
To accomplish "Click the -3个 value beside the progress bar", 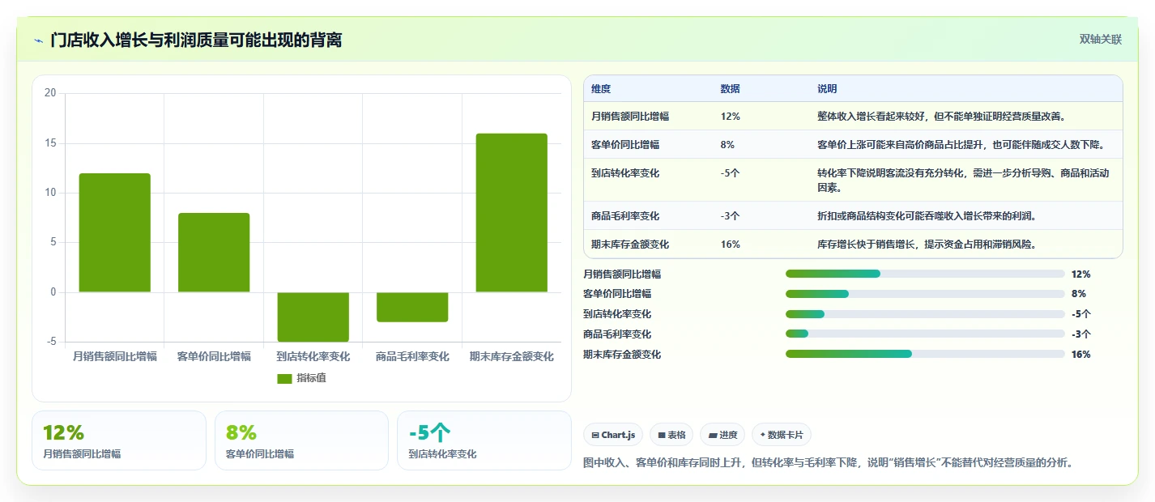I will click(x=1080, y=334).
